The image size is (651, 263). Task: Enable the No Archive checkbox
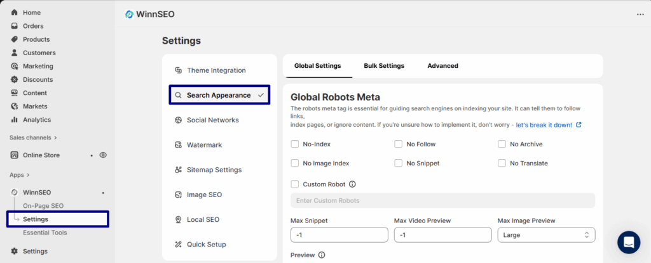pos(502,144)
